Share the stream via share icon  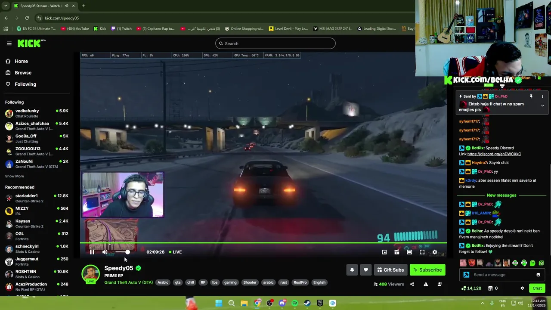point(412,284)
